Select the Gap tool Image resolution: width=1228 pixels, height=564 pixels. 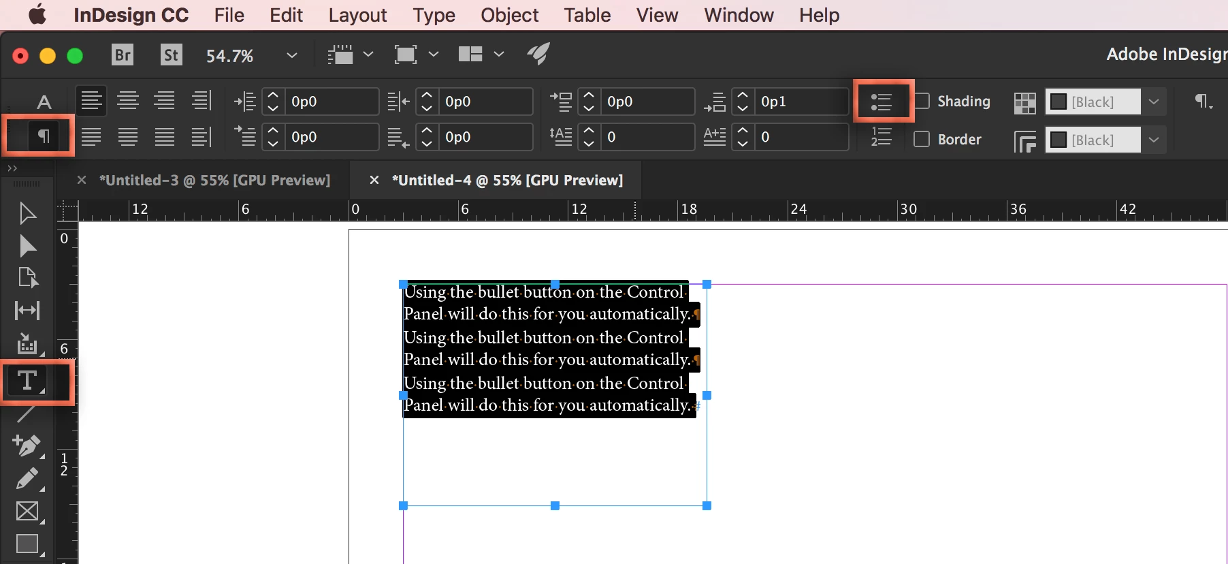[x=27, y=311]
